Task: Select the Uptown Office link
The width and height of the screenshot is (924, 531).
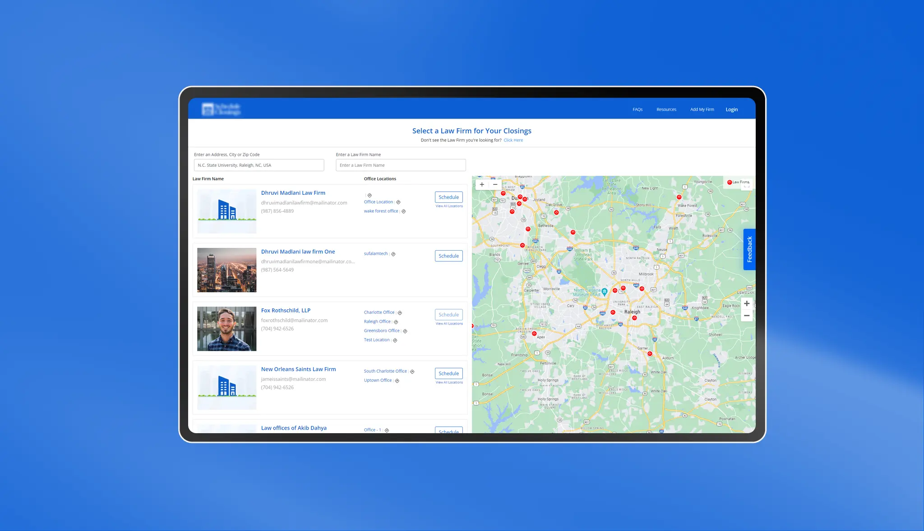Action: coord(378,380)
